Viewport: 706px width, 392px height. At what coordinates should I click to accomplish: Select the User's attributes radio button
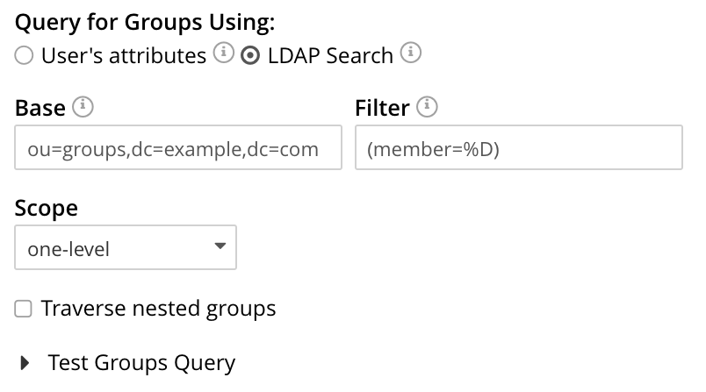pos(25,56)
